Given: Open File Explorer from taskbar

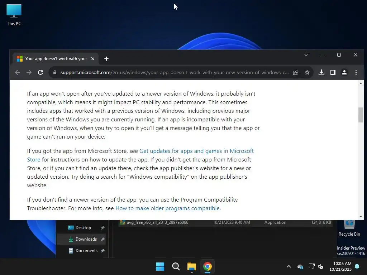Looking at the screenshot, I should (x=191, y=266).
